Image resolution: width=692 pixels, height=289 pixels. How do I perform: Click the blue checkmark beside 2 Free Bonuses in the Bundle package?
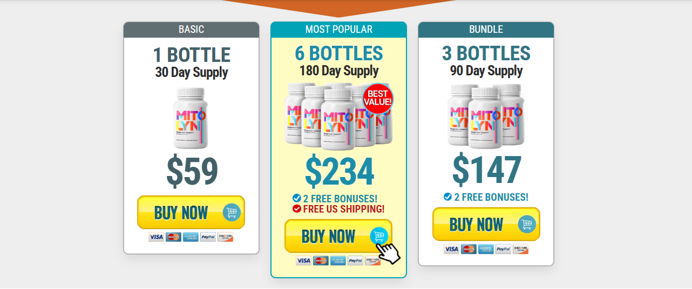(447, 197)
